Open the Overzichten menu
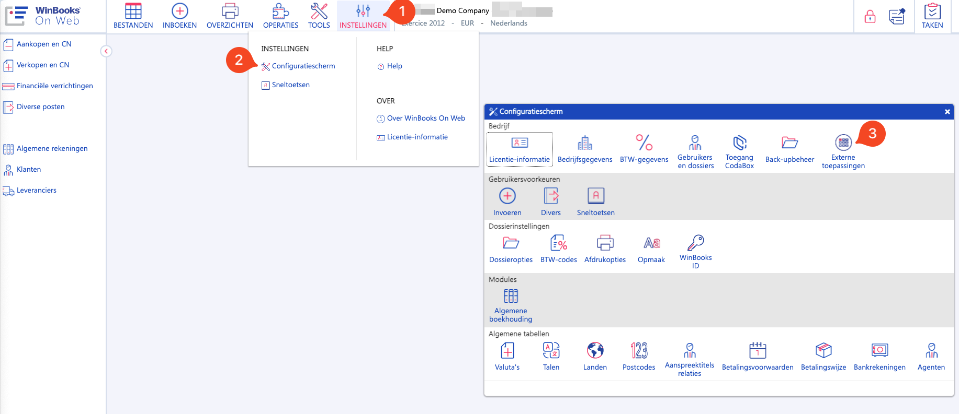Viewport: 959px width, 414px height. pos(230,16)
